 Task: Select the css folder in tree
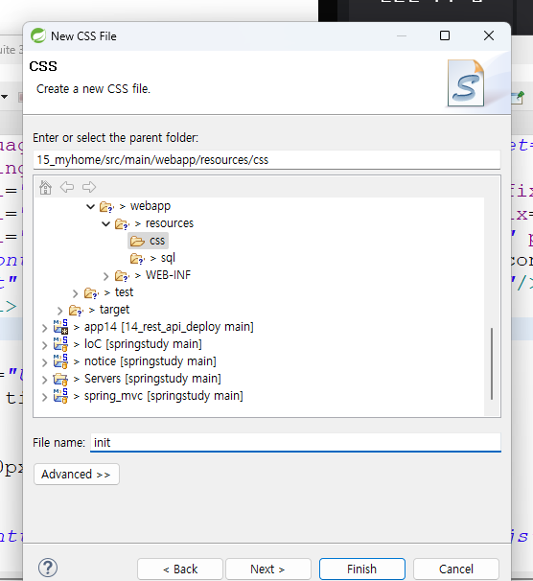pos(149,241)
